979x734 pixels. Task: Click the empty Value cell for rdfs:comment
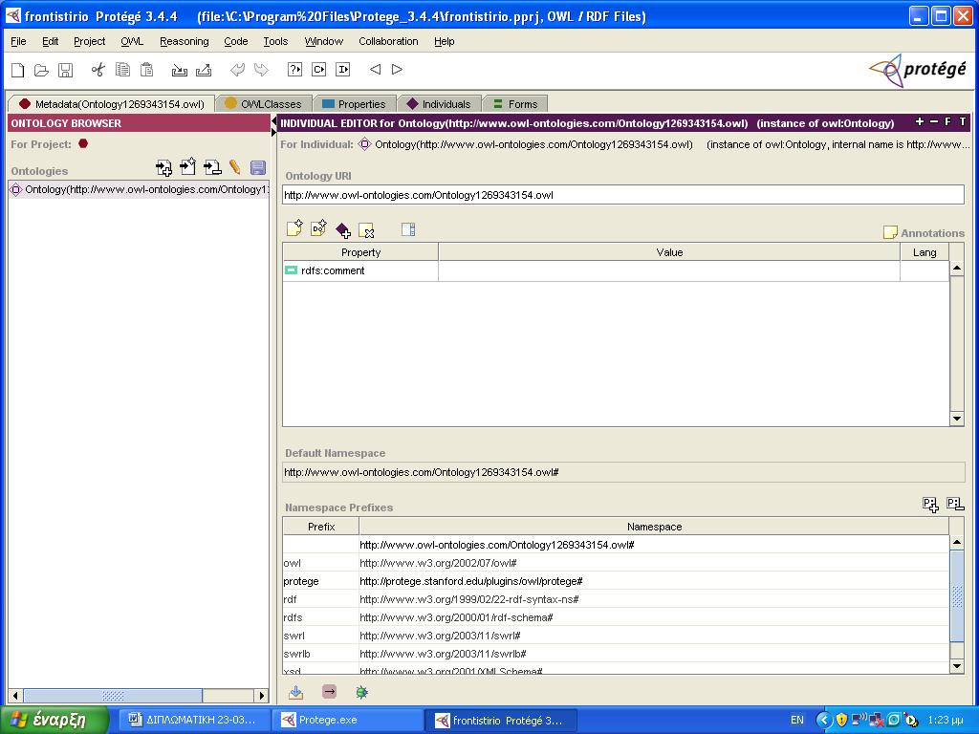[668, 270]
